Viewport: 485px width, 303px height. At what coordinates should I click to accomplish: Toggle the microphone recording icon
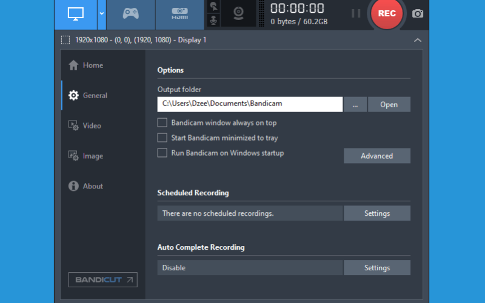[213, 21]
